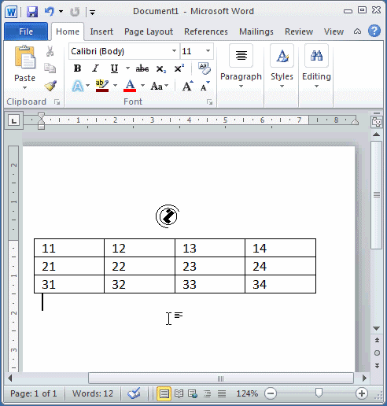The height and width of the screenshot is (406, 387).
Task: Click the Cut scissors icon
Action: tap(50, 51)
